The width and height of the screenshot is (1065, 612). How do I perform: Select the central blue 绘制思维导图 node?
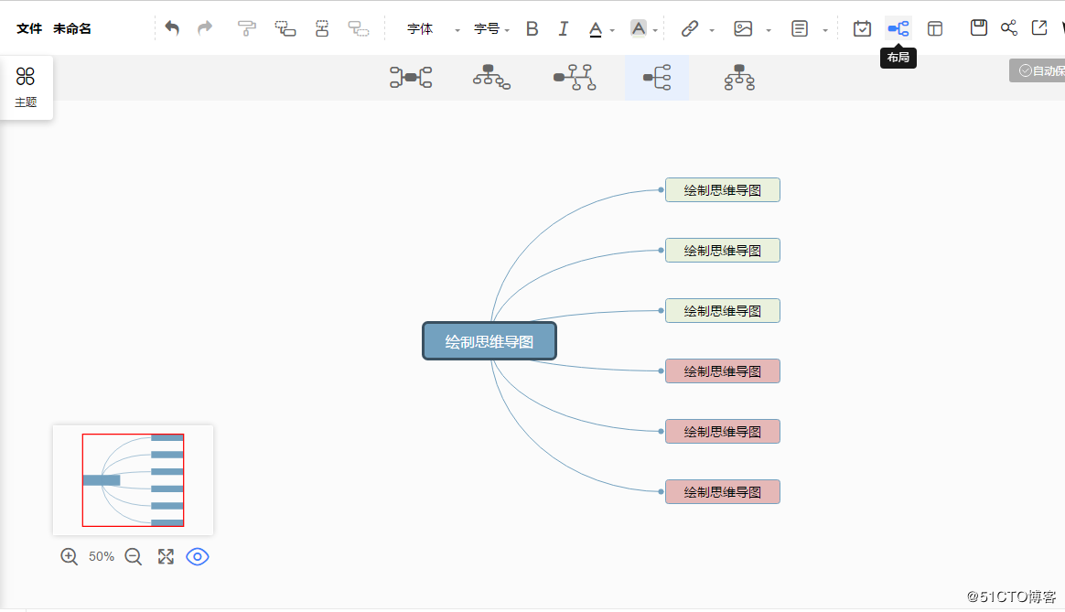[x=489, y=341]
